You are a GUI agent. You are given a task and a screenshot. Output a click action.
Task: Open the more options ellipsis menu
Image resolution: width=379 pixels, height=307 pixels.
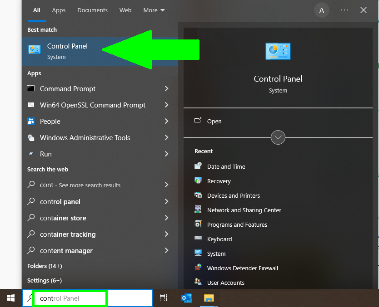click(344, 10)
